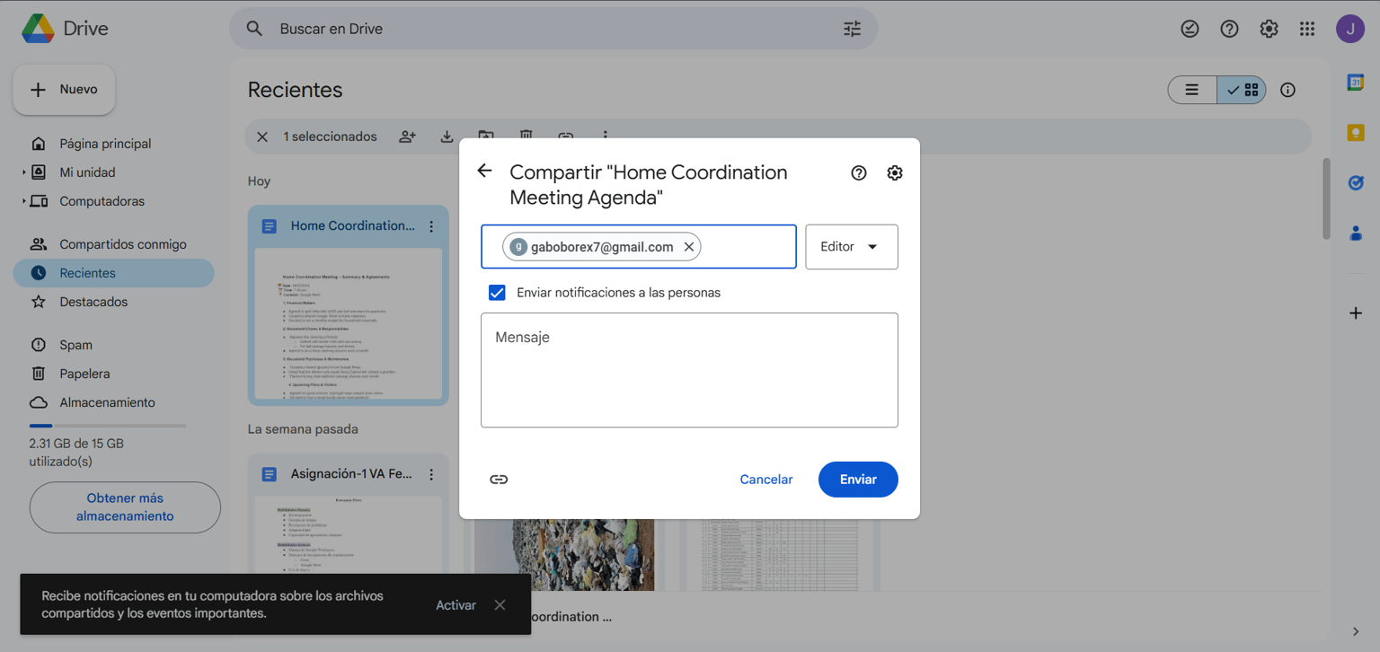This screenshot has width=1380, height=652.
Task: Open more options for Asignación-1 VA file
Action: coord(431,474)
